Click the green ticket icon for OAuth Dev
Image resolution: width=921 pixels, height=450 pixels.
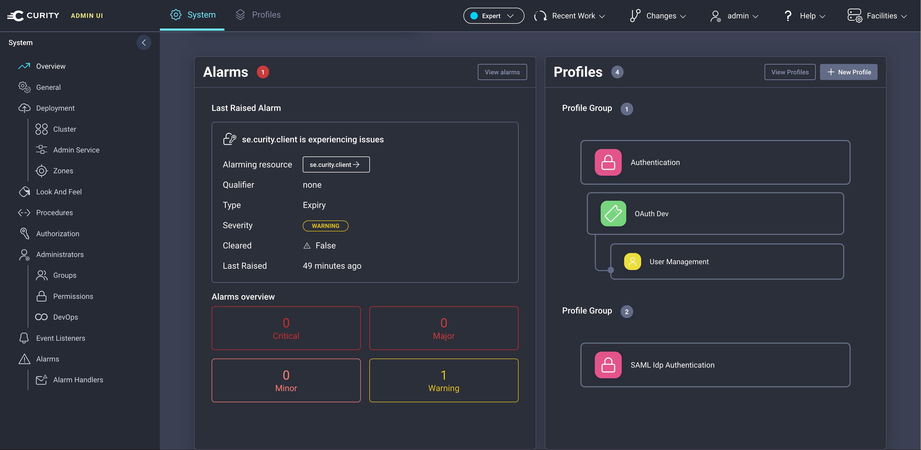(613, 214)
